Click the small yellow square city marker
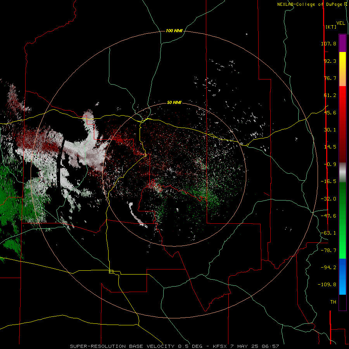 (111, 271)
